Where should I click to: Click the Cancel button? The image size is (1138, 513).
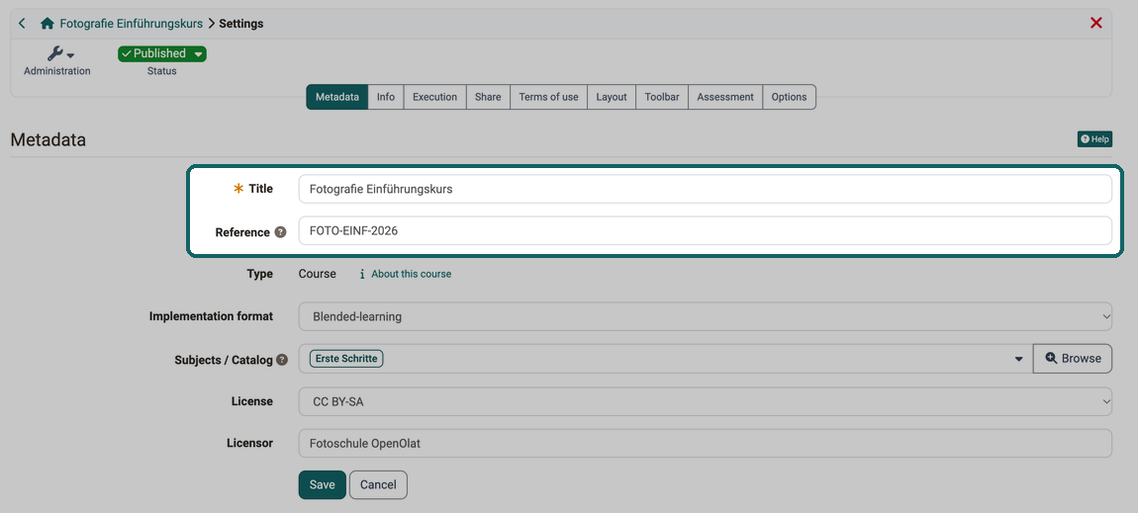click(x=378, y=484)
